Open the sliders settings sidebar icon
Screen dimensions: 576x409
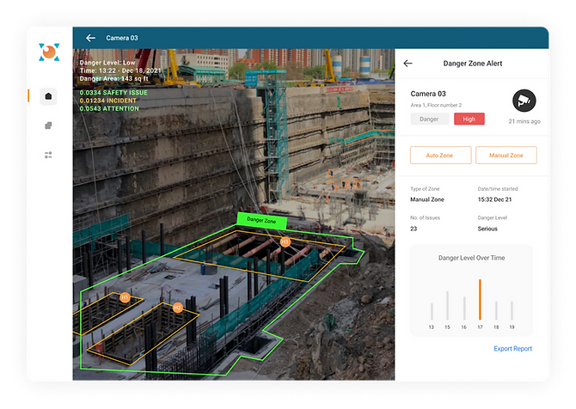point(48,156)
